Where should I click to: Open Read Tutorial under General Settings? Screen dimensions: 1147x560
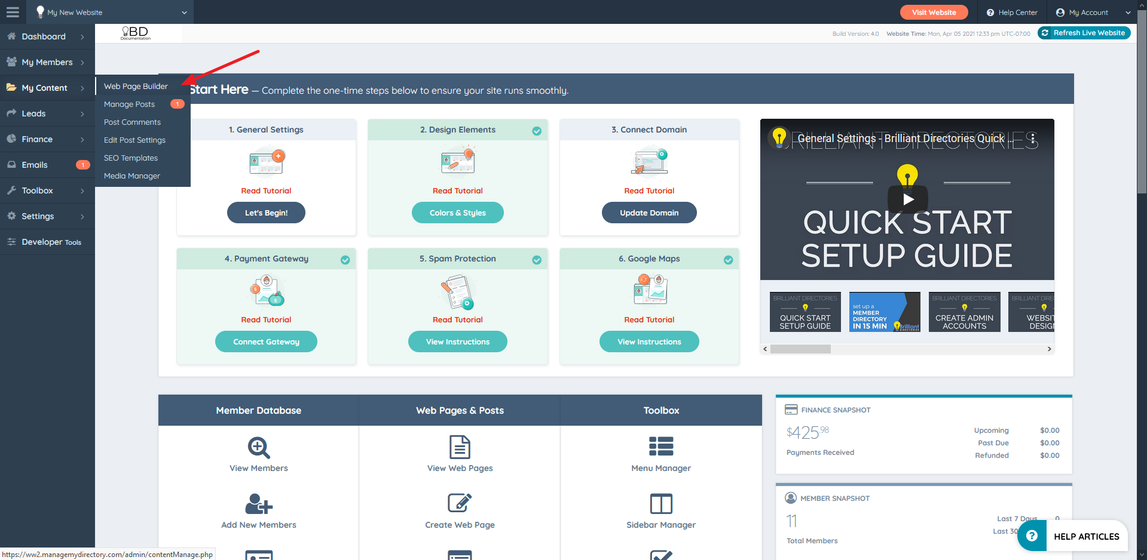point(266,190)
